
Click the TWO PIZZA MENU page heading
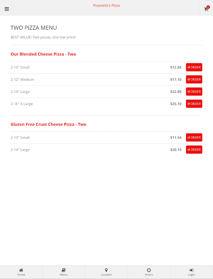pyautogui.click(x=34, y=28)
